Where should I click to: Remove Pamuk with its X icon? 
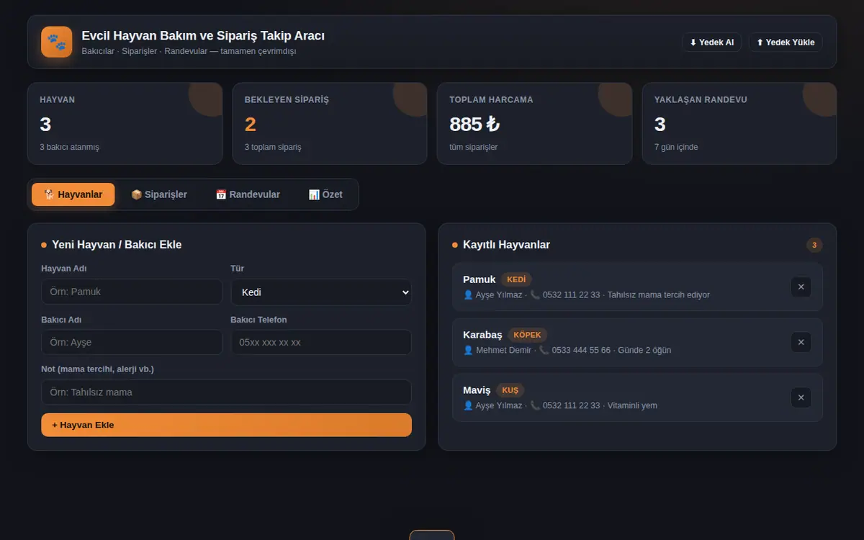point(801,287)
